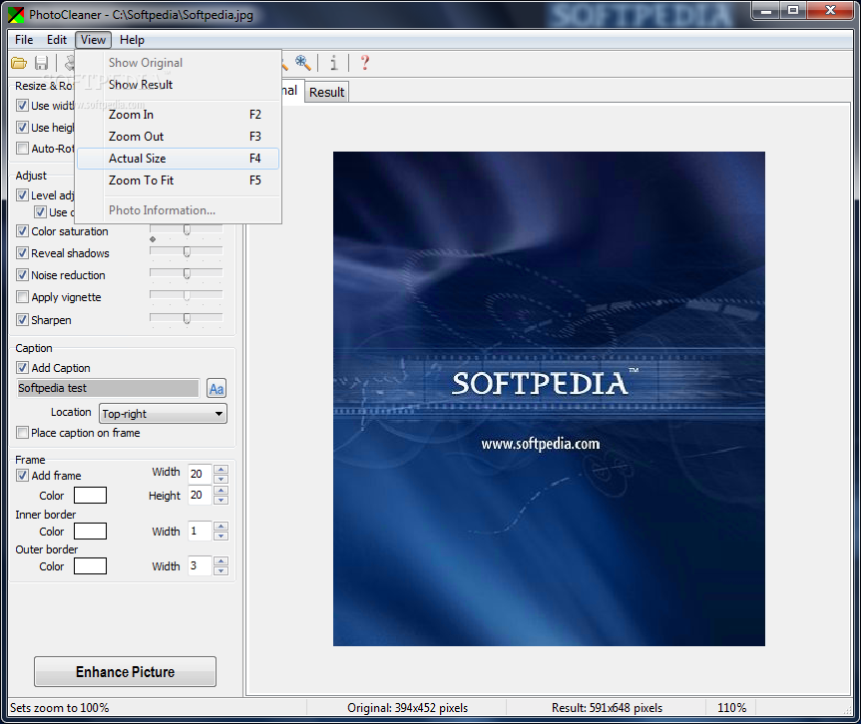
Task: Enable the Auto-Rotate checkbox
Action: point(23,149)
